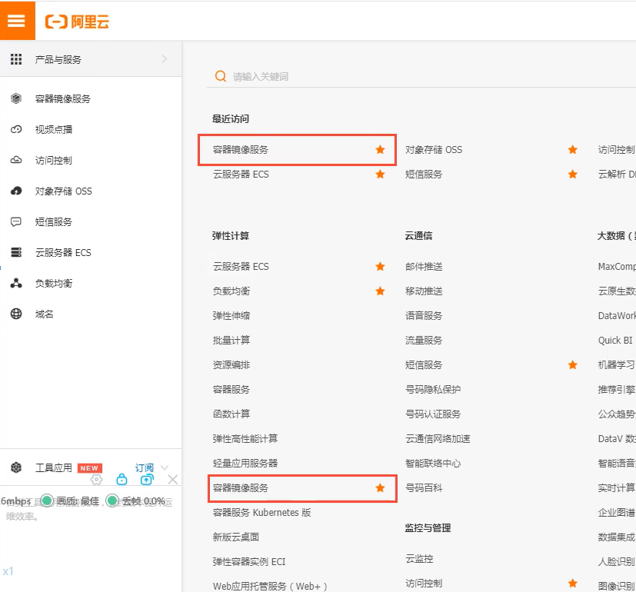
Task: Open 云监控 service link
Action: click(419, 559)
